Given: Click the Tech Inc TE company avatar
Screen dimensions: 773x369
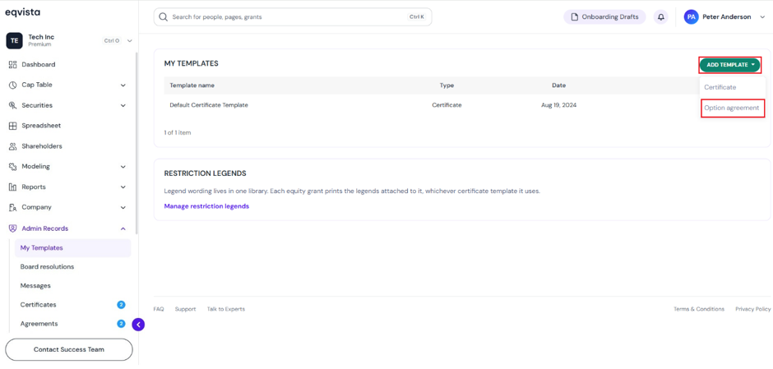Looking at the screenshot, I should pyautogui.click(x=14, y=41).
